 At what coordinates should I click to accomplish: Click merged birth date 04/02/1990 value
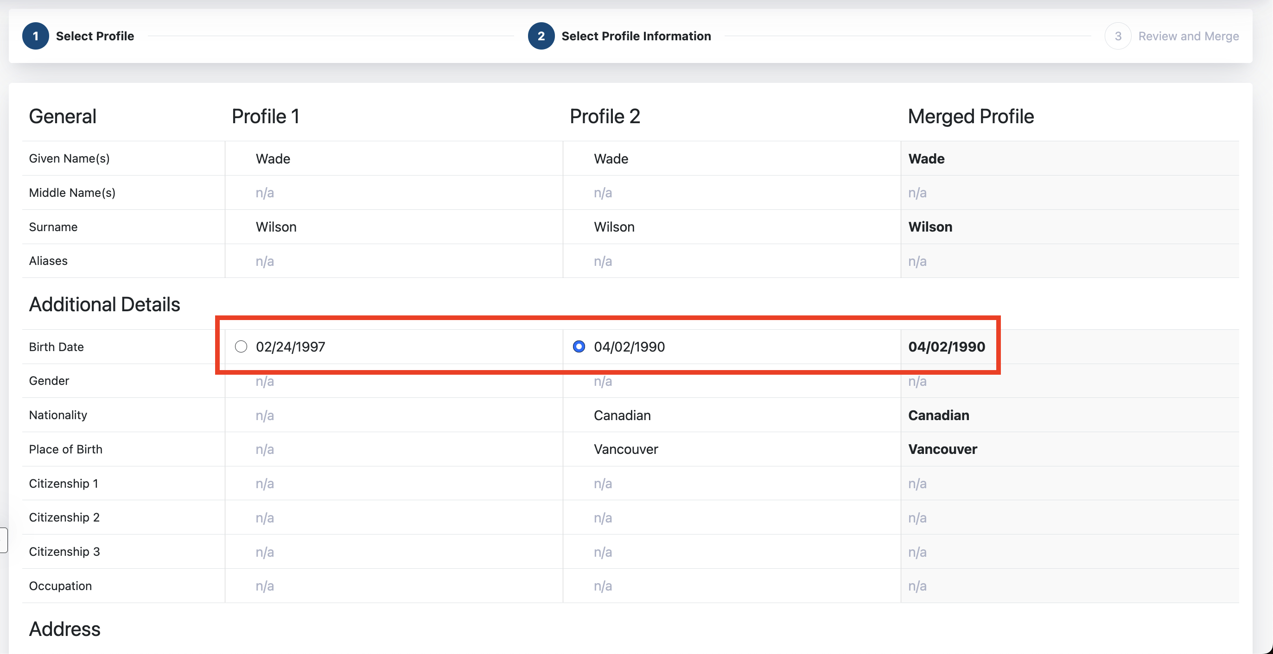pos(946,346)
